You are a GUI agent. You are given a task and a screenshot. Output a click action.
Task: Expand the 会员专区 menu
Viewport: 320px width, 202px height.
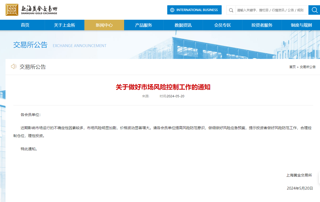coord(222,25)
